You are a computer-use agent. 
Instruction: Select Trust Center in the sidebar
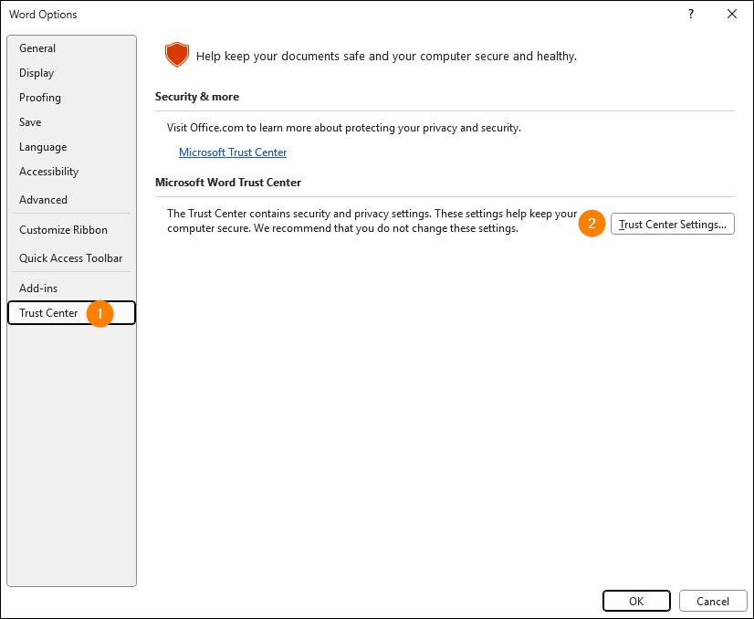[x=71, y=313]
